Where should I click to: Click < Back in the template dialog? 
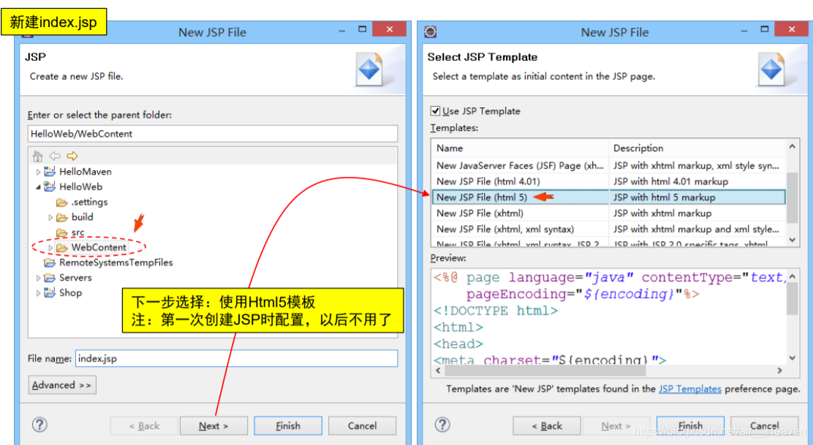546,426
